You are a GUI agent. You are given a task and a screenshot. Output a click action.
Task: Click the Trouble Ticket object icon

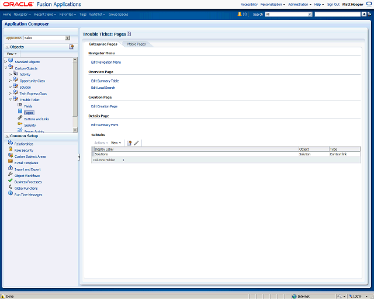(15, 98)
